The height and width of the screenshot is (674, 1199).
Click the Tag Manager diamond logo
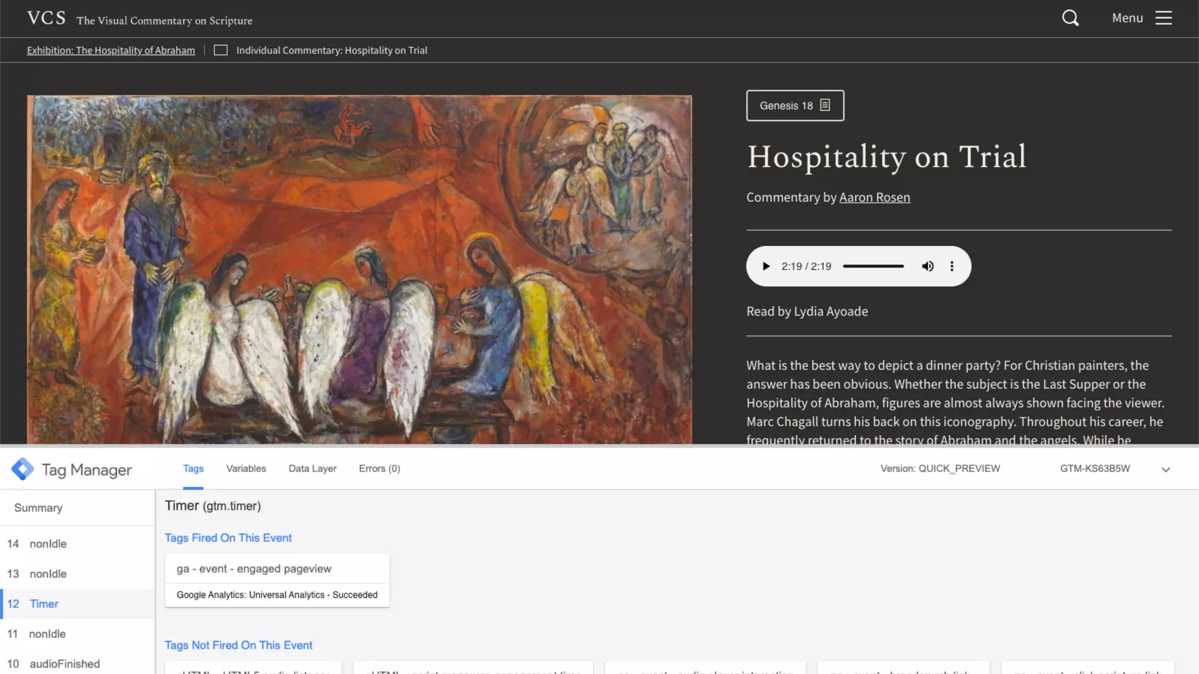[x=22, y=469]
